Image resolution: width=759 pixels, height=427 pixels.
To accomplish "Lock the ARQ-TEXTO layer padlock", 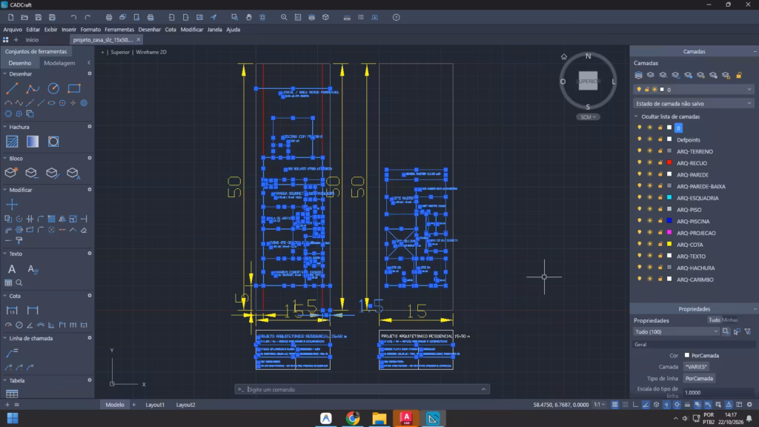I will click(660, 256).
